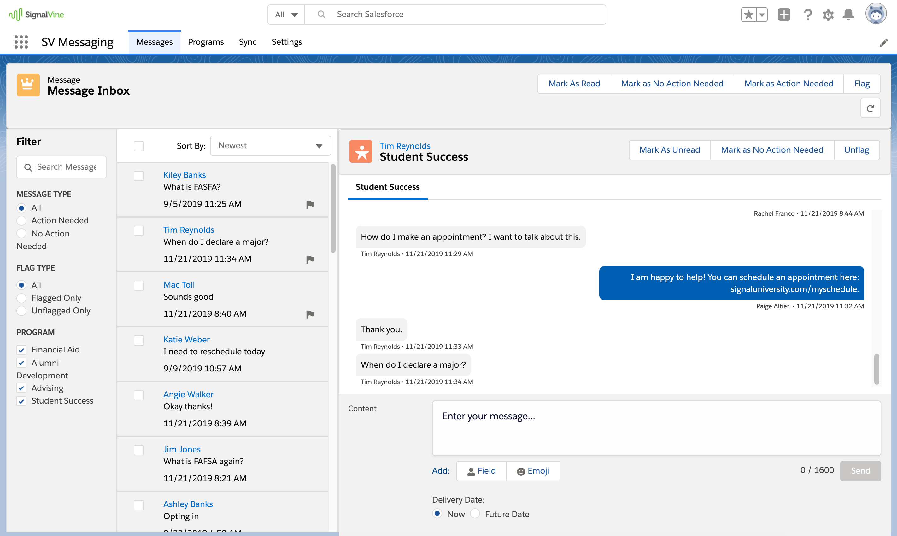Open the Sync tab
Screen dimensions: 897x536
coord(248,42)
